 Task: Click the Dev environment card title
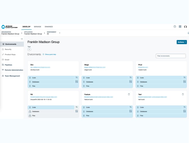pyautogui.click(x=32, y=65)
